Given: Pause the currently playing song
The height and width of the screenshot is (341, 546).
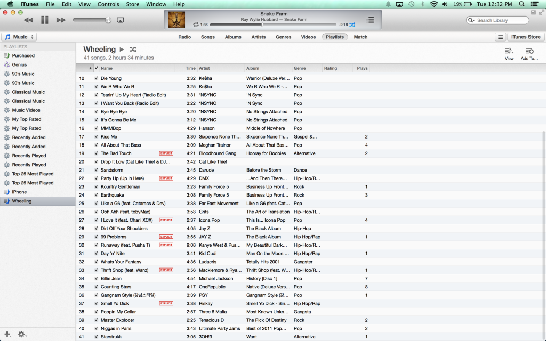Looking at the screenshot, I should tap(45, 20).
